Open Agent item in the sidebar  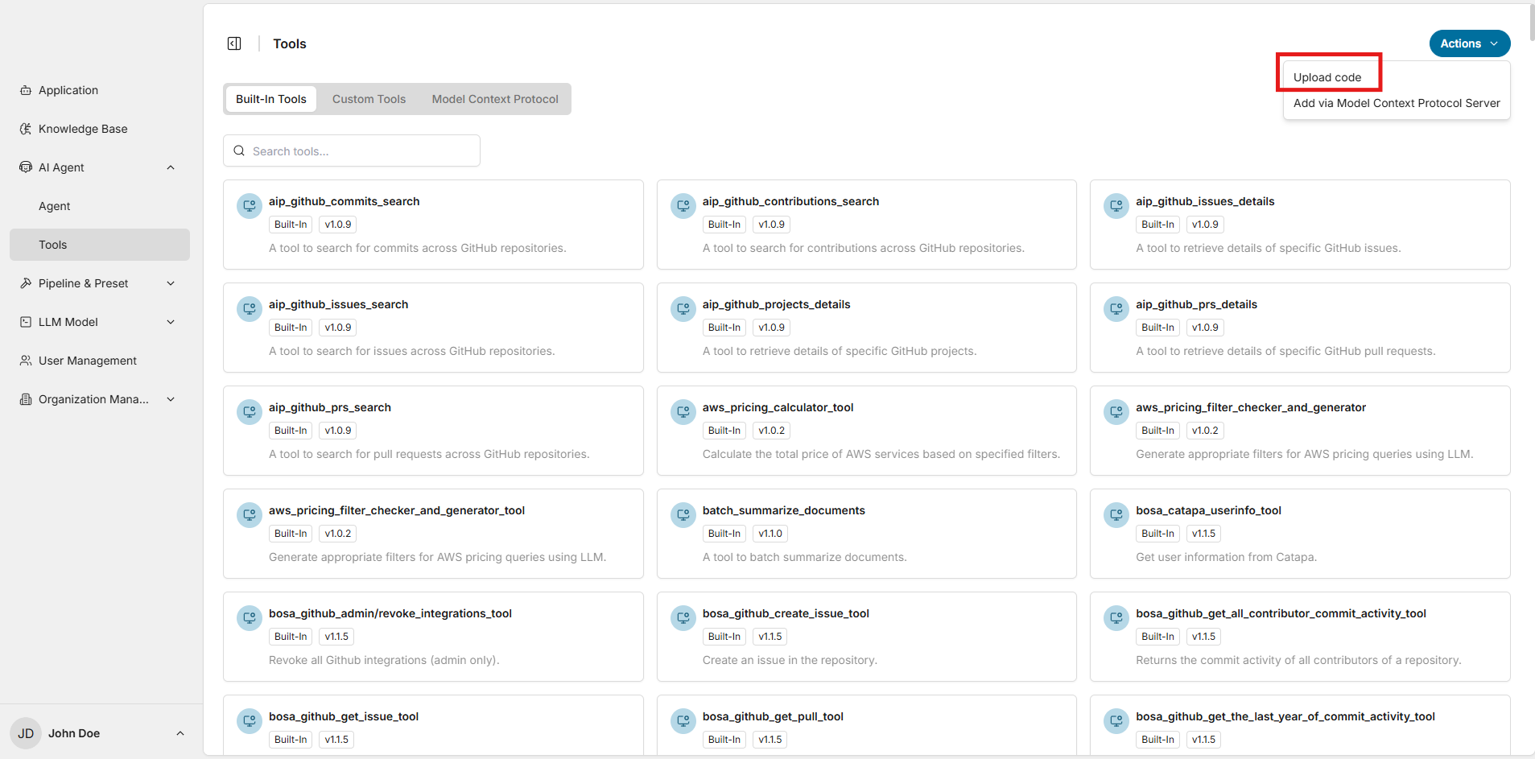click(x=55, y=206)
